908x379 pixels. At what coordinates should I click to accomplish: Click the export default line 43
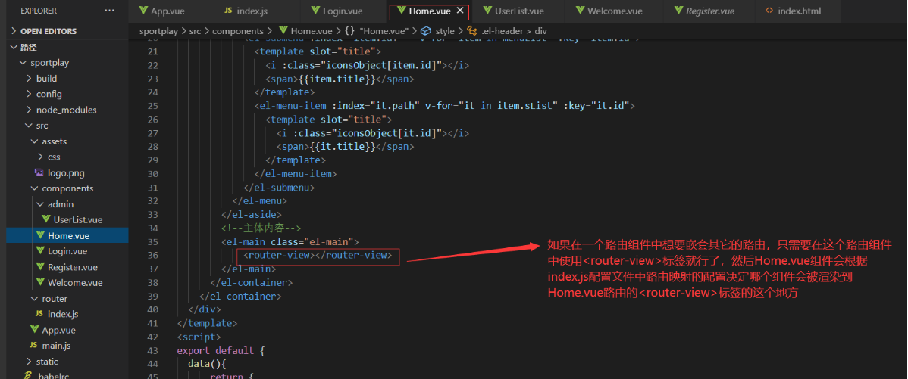pyautogui.click(x=221, y=350)
